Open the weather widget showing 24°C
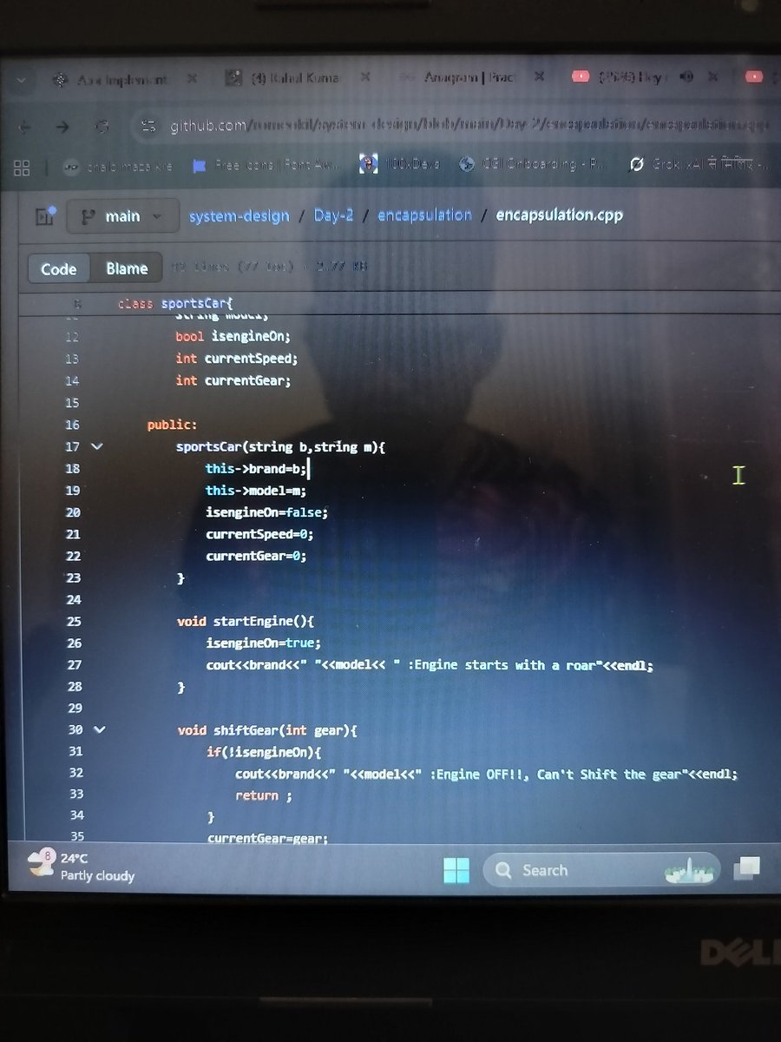781x1042 pixels. click(x=82, y=867)
